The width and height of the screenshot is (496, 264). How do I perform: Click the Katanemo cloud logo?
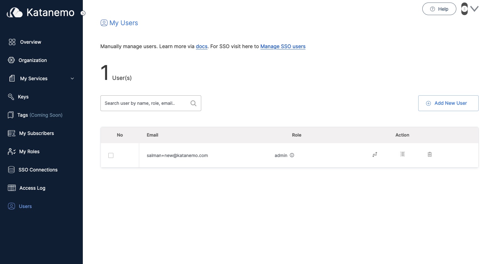pyautogui.click(x=15, y=13)
